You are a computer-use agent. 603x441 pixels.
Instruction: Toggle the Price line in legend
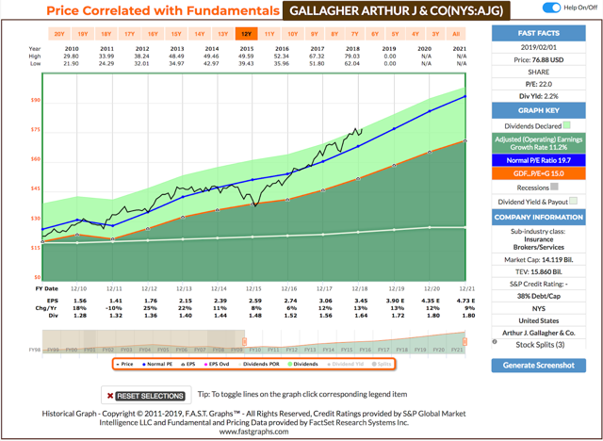pos(124,364)
